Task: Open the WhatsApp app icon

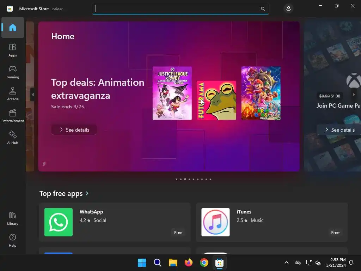Action: pyautogui.click(x=59, y=222)
